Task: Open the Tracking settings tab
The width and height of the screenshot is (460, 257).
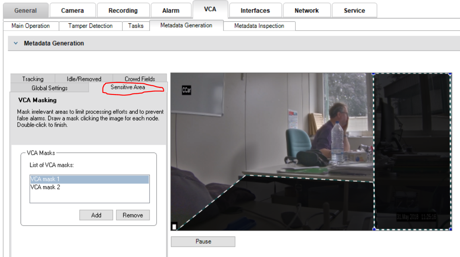Action: tap(33, 79)
